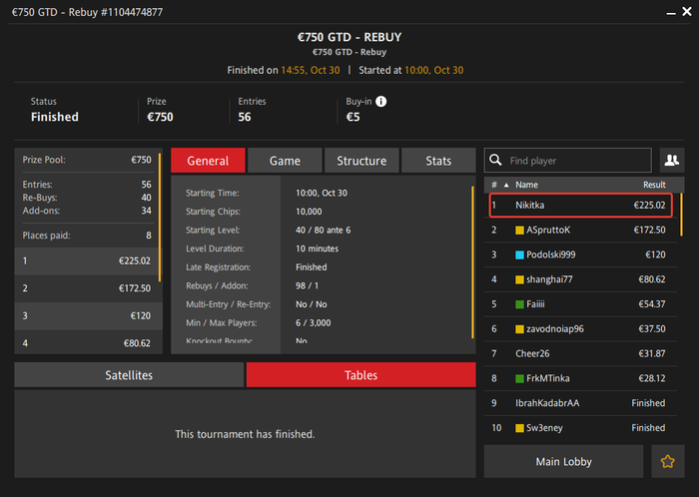Click ASpruttoK's yellow flag square
This screenshot has width=699, height=497.
click(x=519, y=231)
